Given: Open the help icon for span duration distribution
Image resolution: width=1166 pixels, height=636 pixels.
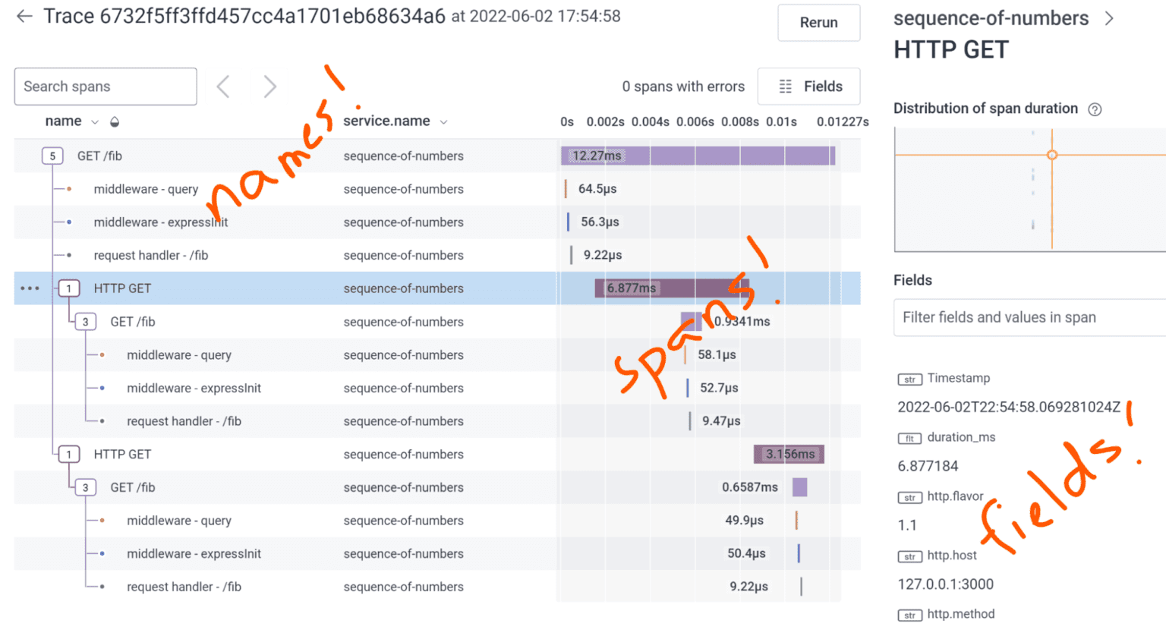Looking at the screenshot, I should coord(1095,109).
